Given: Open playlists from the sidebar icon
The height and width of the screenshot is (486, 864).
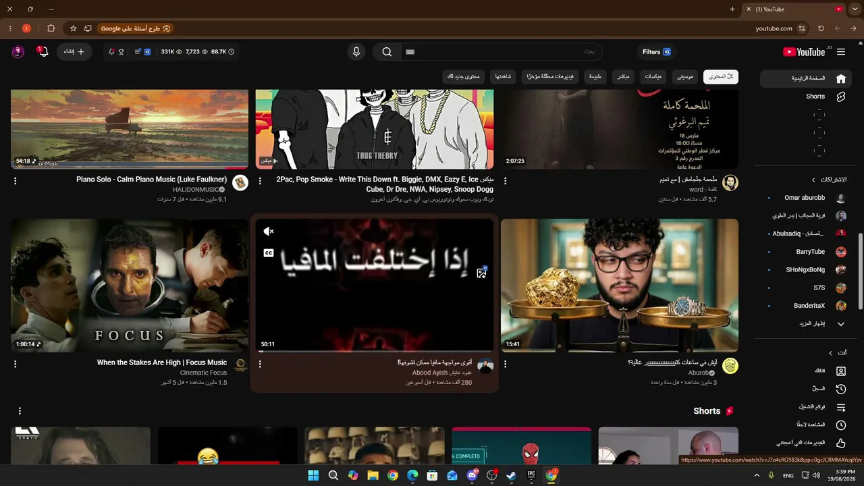Looking at the screenshot, I should coord(841,407).
